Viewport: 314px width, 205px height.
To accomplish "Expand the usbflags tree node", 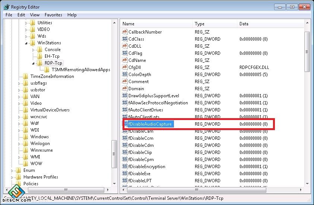I will click(19, 83).
